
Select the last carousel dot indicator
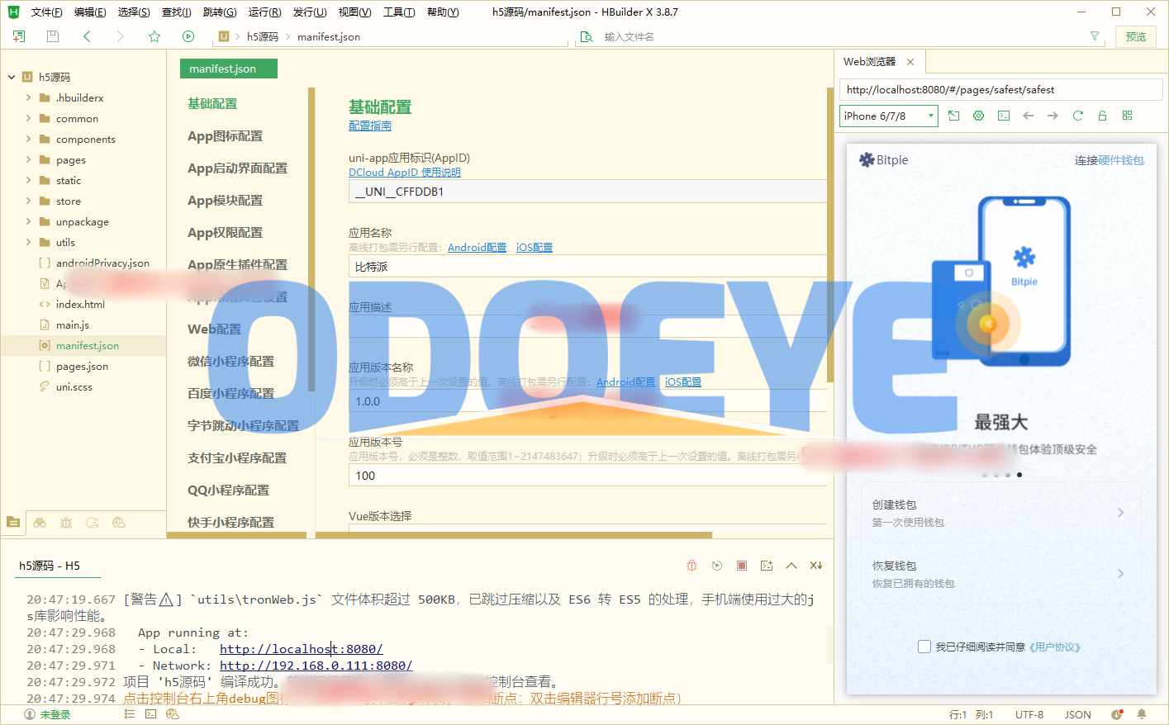[x=1019, y=475]
